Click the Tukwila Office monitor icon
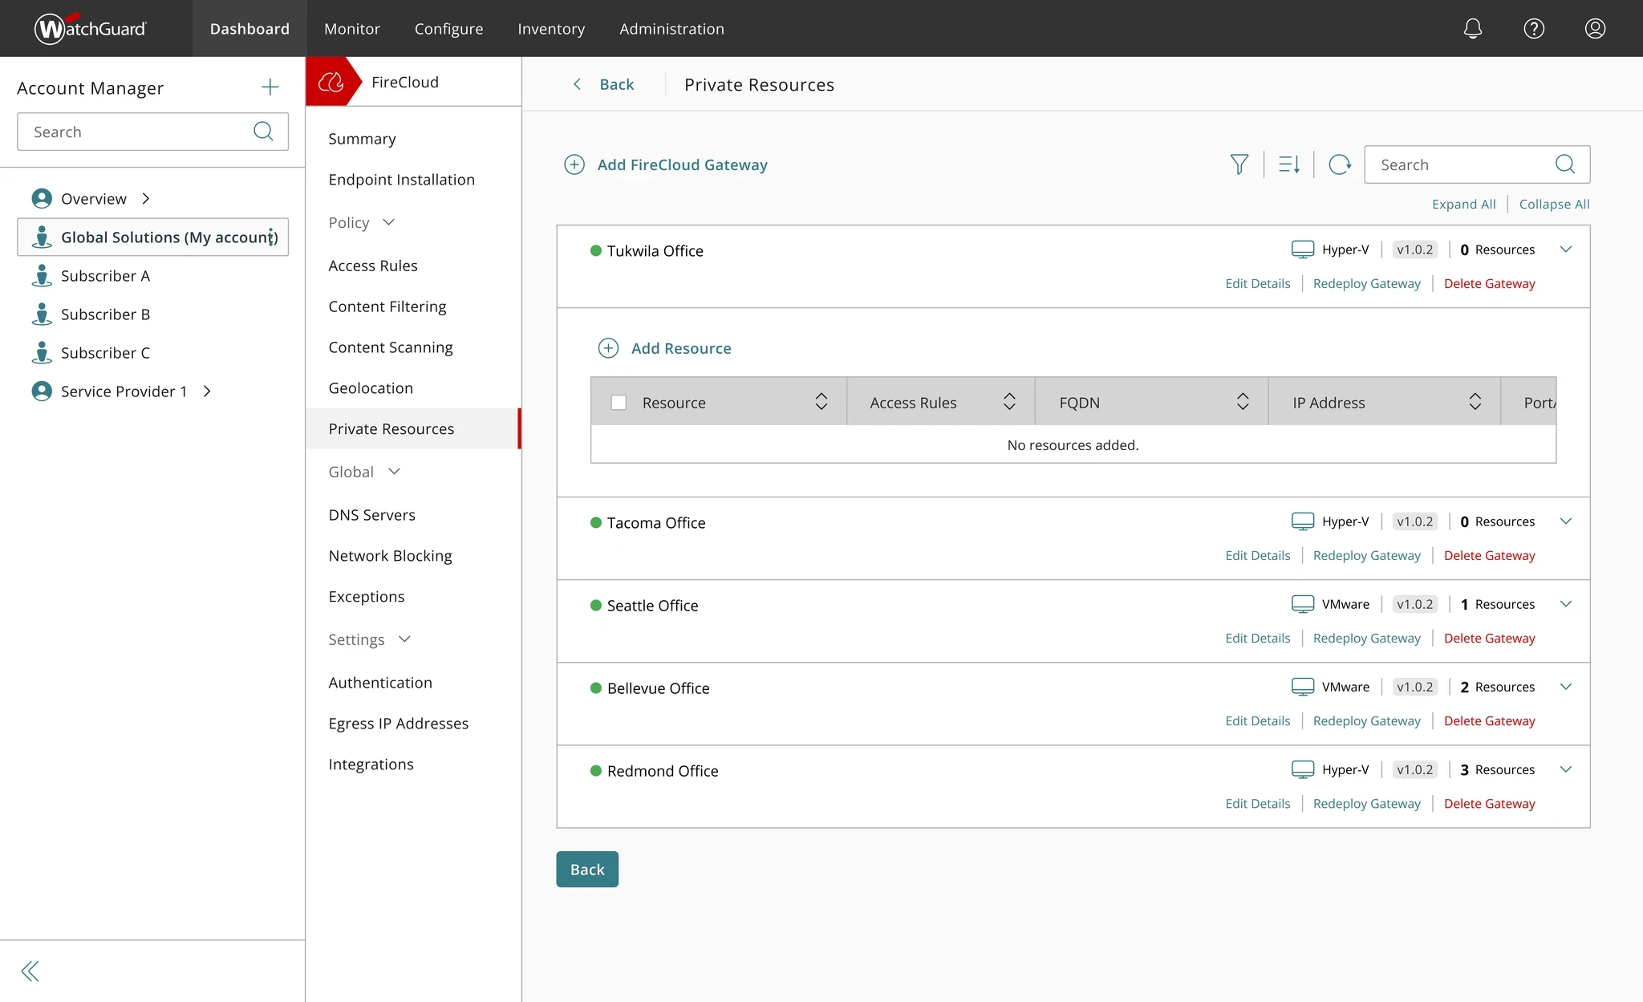The image size is (1643, 1002). pos(1303,249)
